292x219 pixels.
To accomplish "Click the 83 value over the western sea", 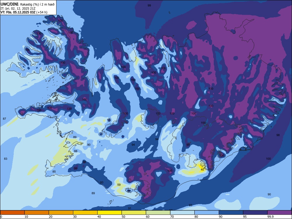I will click(6, 159).
